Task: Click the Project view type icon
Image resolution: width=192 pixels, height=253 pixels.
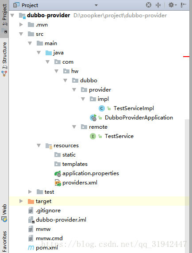Action: [x=16, y=5]
